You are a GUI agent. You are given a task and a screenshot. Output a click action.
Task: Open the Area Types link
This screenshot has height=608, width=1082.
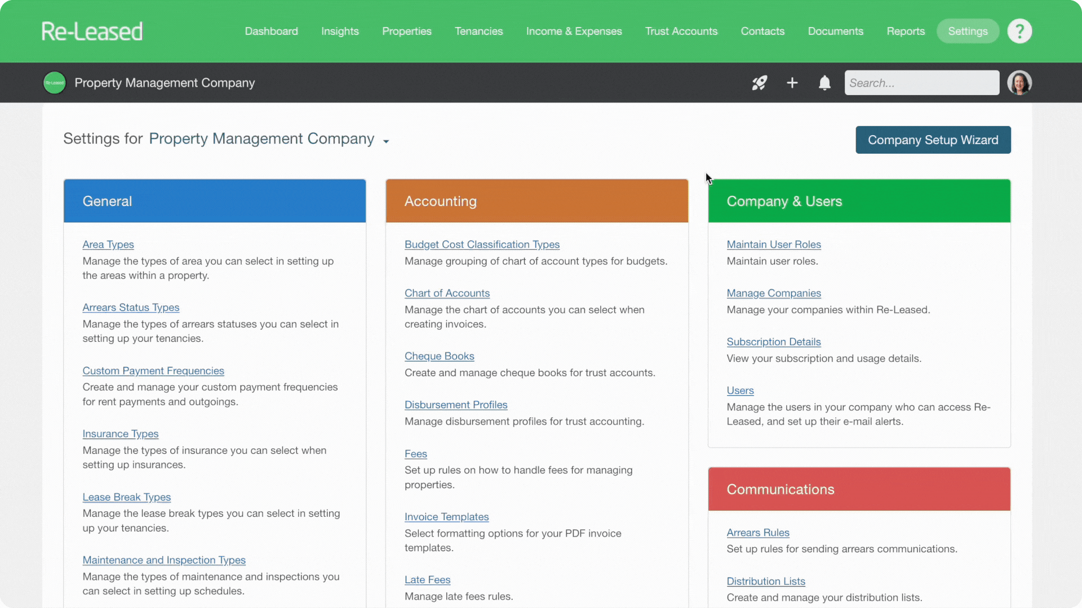click(108, 244)
